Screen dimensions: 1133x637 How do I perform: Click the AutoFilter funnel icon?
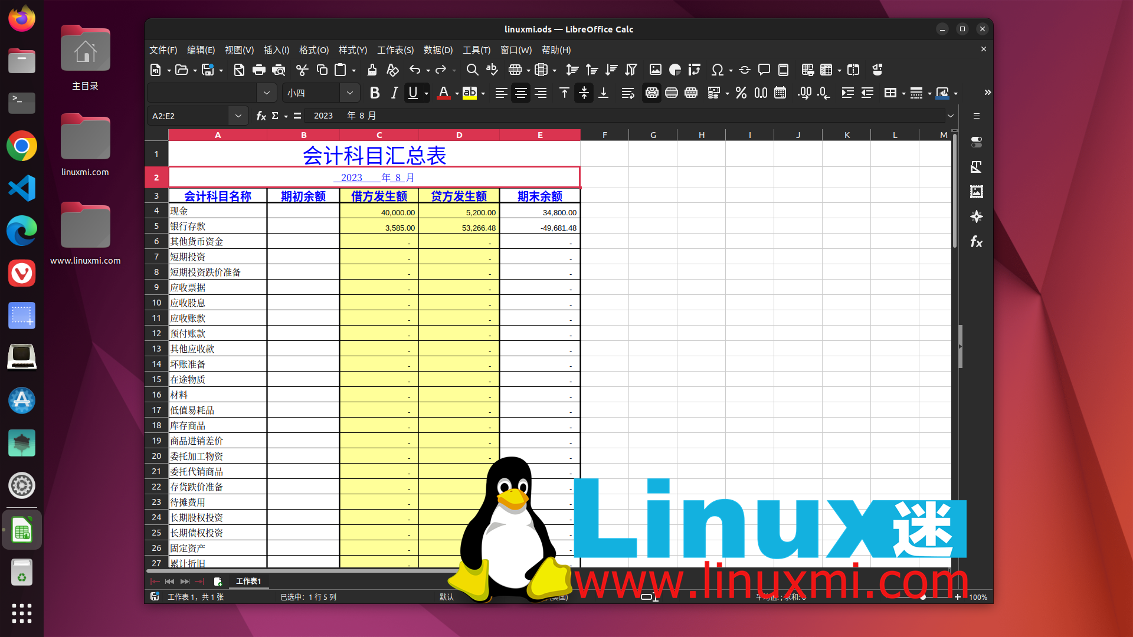(631, 70)
